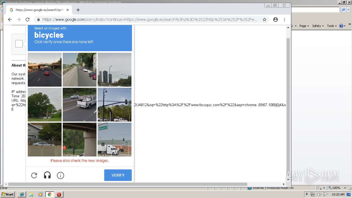The image size is (352, 198).
Task: Open Windows Explorer folder from the taskbar
Action: coord(31,194)
